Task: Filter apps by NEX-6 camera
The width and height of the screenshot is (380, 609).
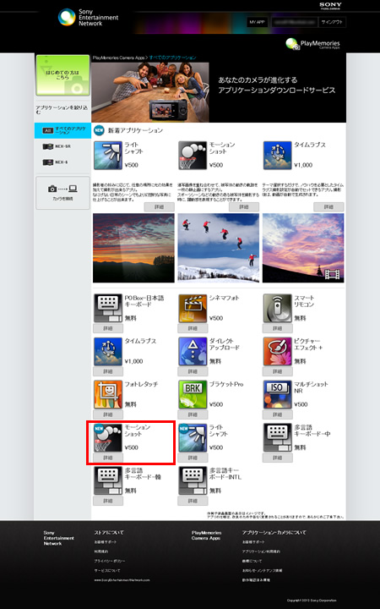Action: (55, 162)
